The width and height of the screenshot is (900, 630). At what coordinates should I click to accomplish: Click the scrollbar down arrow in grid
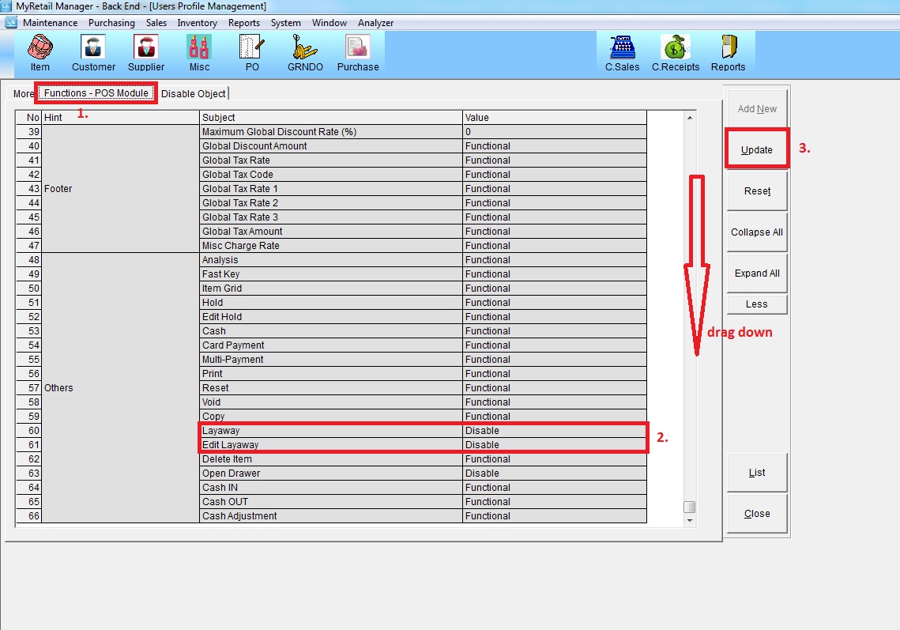click(x=690, y=521)
